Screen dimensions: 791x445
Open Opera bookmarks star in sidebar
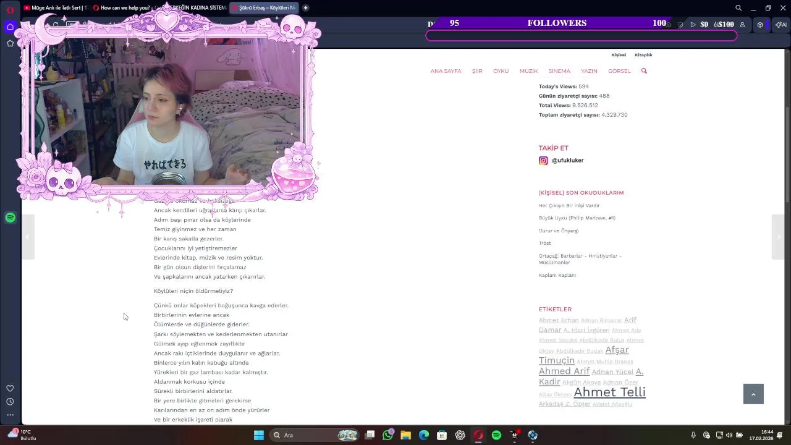tap(10, 43)
